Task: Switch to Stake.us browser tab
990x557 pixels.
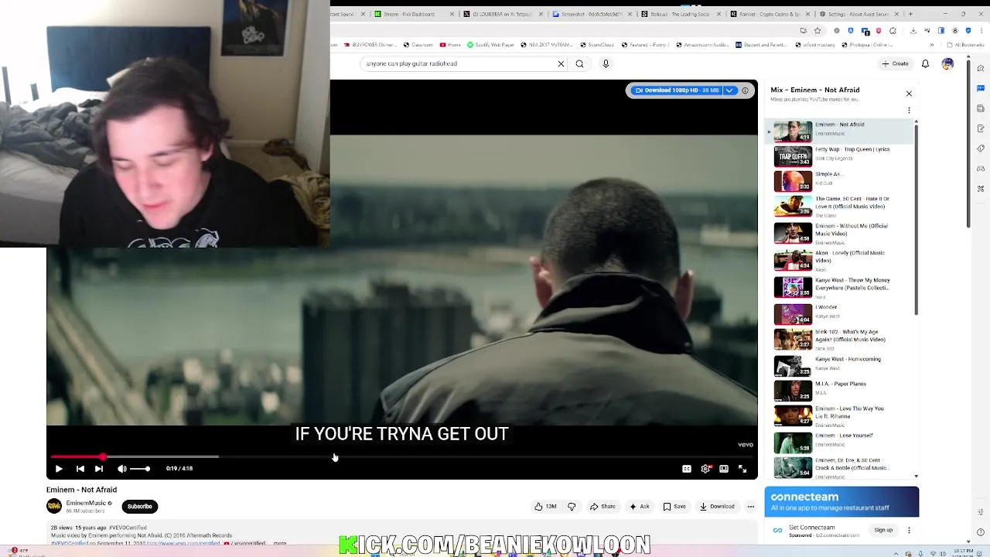Action: (681, 14)
